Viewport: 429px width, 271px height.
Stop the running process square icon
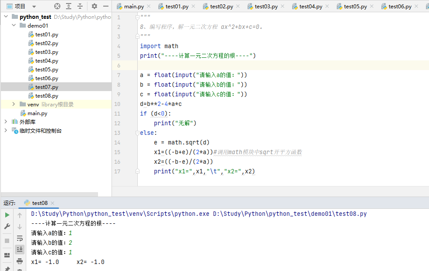(7, 241)
